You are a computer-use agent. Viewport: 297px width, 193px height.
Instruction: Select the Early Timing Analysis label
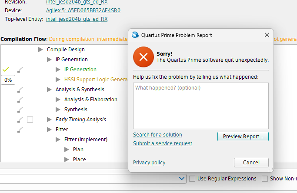point(81,120)
